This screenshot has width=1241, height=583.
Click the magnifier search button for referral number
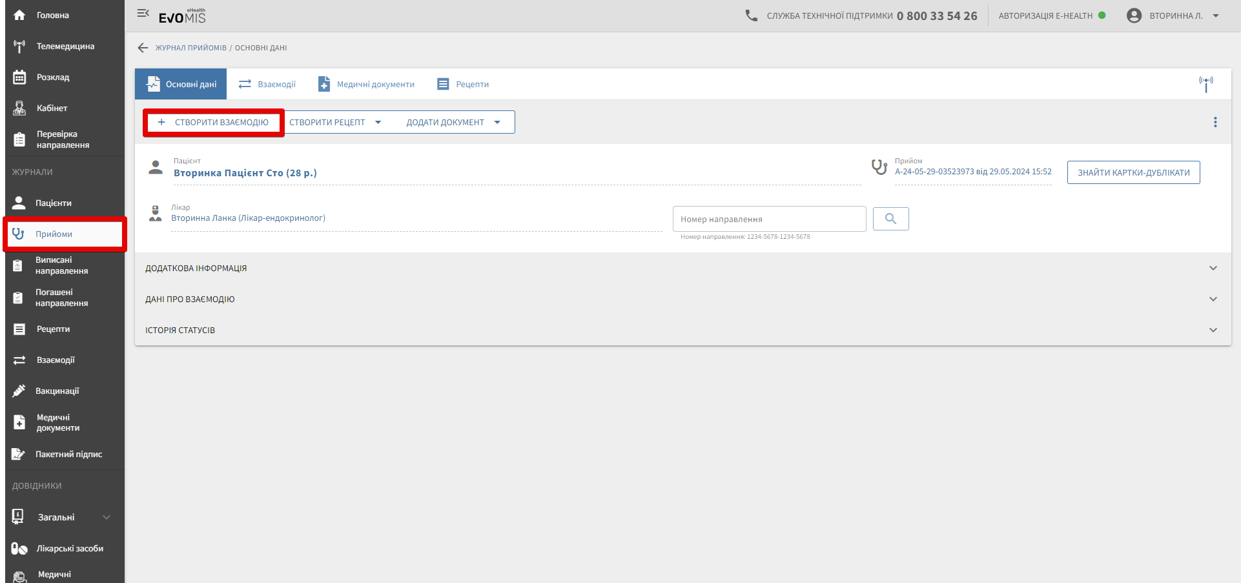click(x=890, y=219)
